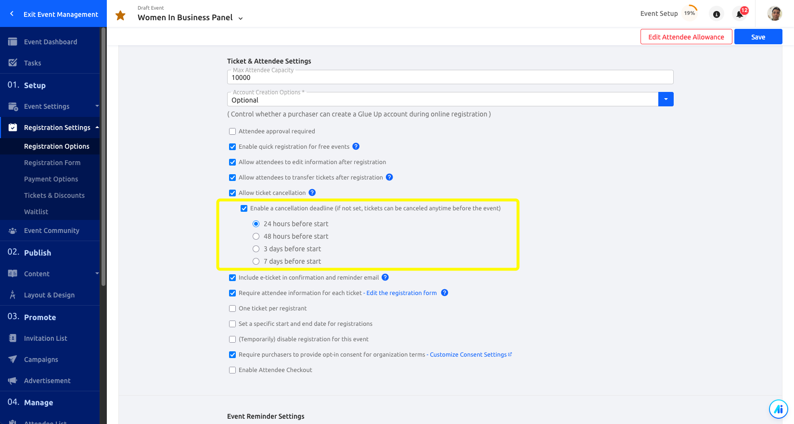Open the info icon in the header
The image size is (794, 424).
[x=717, y=14]
